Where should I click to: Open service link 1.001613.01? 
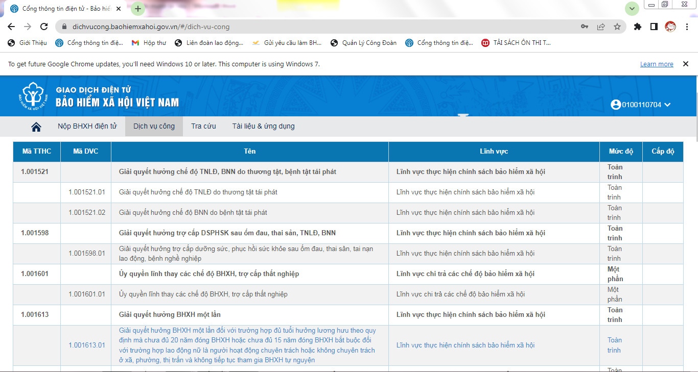[87, 345]
